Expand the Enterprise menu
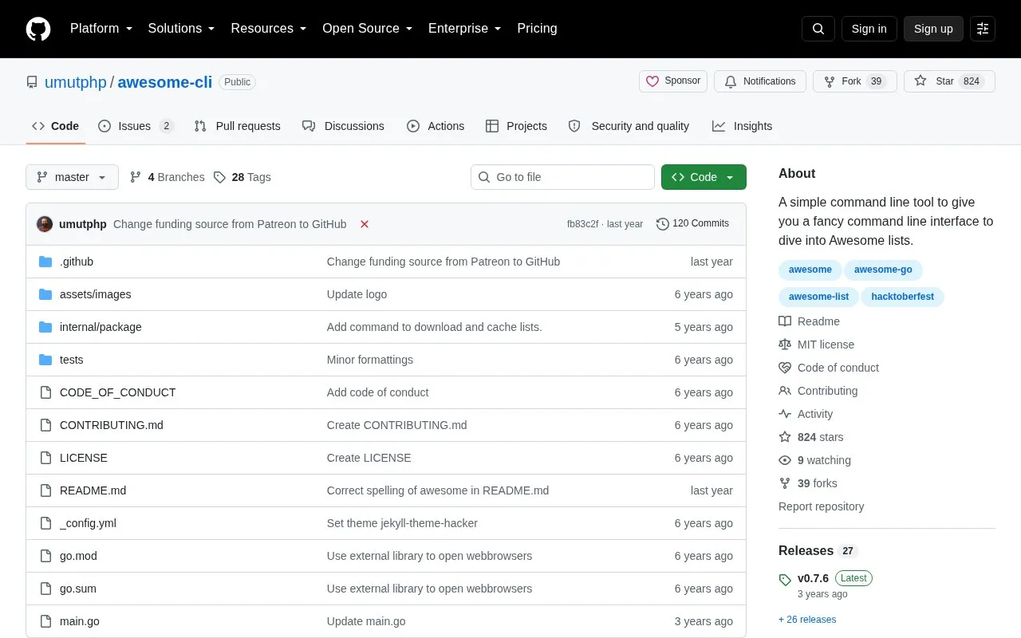The image size is (1021, 638). click(465, 29)
